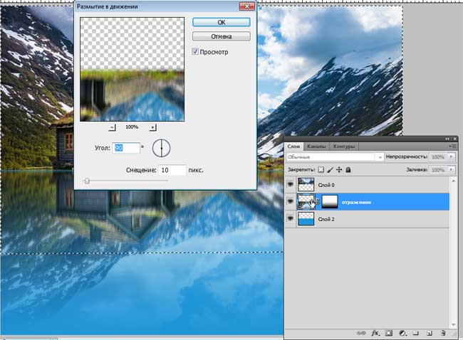Viewport: 463px width, 340px height.
Task: Create new adjustment layer icon
Action: coord(402,333)
